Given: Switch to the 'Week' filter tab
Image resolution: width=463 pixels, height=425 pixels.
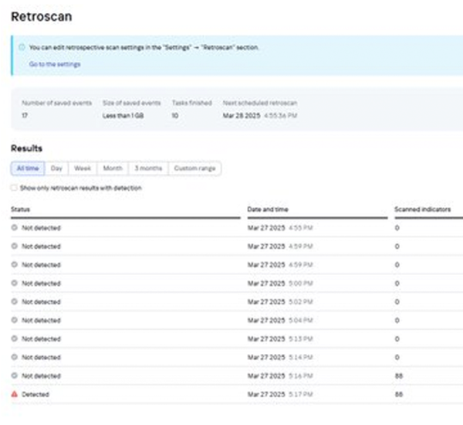Looking at the screenshot, I should coord(83,168).
